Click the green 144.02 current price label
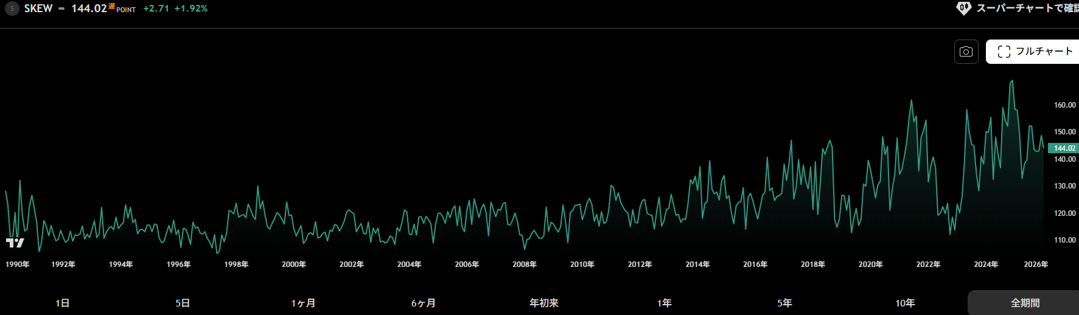Image resolution: width=1079 pixels, height=315 pixels. tap(1064, 148)
